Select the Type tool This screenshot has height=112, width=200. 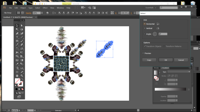click(17, 37)
